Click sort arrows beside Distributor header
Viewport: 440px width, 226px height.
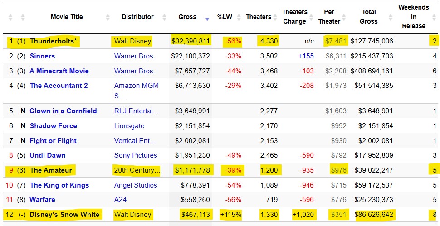165,17
